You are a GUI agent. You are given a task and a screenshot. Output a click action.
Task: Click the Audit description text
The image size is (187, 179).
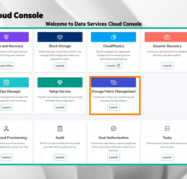pyautogui.click(x=60, y=145)
